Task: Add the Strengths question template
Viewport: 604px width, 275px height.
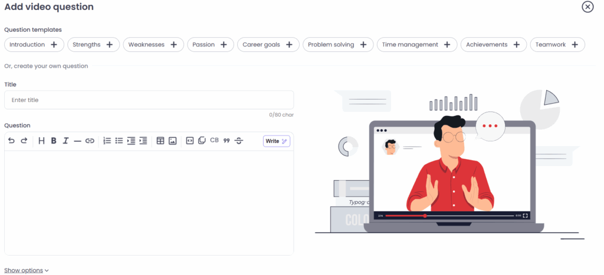Action: coord(94,45)
